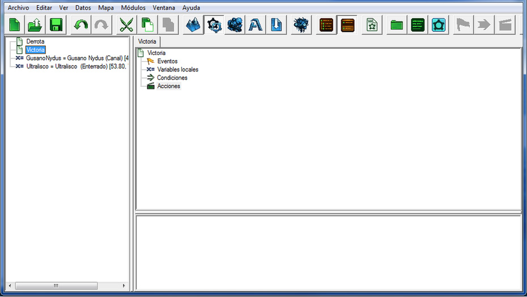Select the Variables locales node
This screenshot has width=527, height=297.
point(178,70)
